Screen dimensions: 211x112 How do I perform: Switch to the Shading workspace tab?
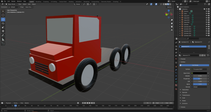[x=71, y=2]
